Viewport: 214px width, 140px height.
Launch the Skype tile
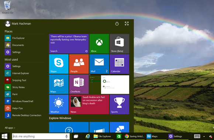(59, 64)
